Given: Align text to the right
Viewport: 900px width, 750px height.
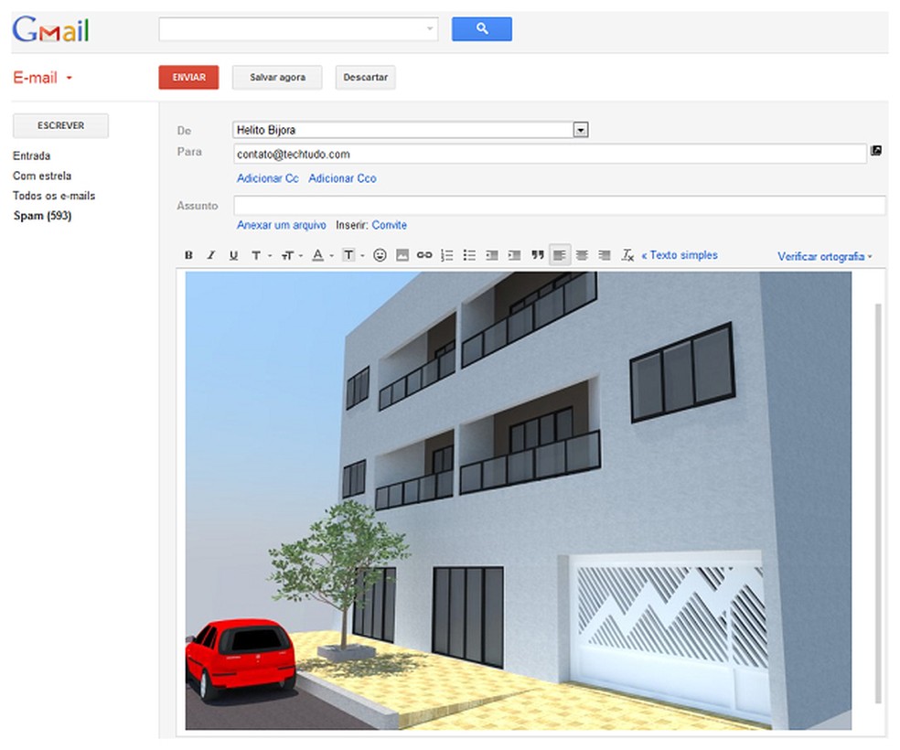Looking at the screenshot, I should [x=605, y=255].
